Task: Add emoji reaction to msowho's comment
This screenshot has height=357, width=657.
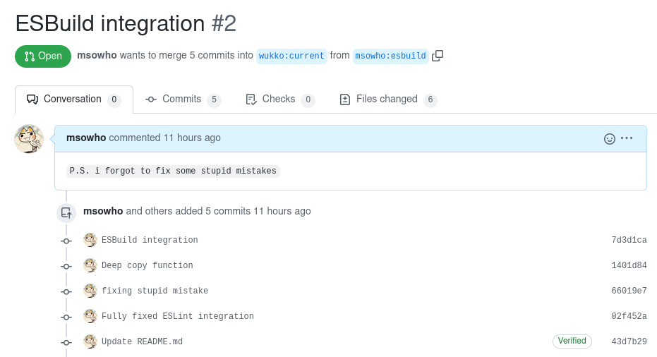Action: click(x=610, y=138)
